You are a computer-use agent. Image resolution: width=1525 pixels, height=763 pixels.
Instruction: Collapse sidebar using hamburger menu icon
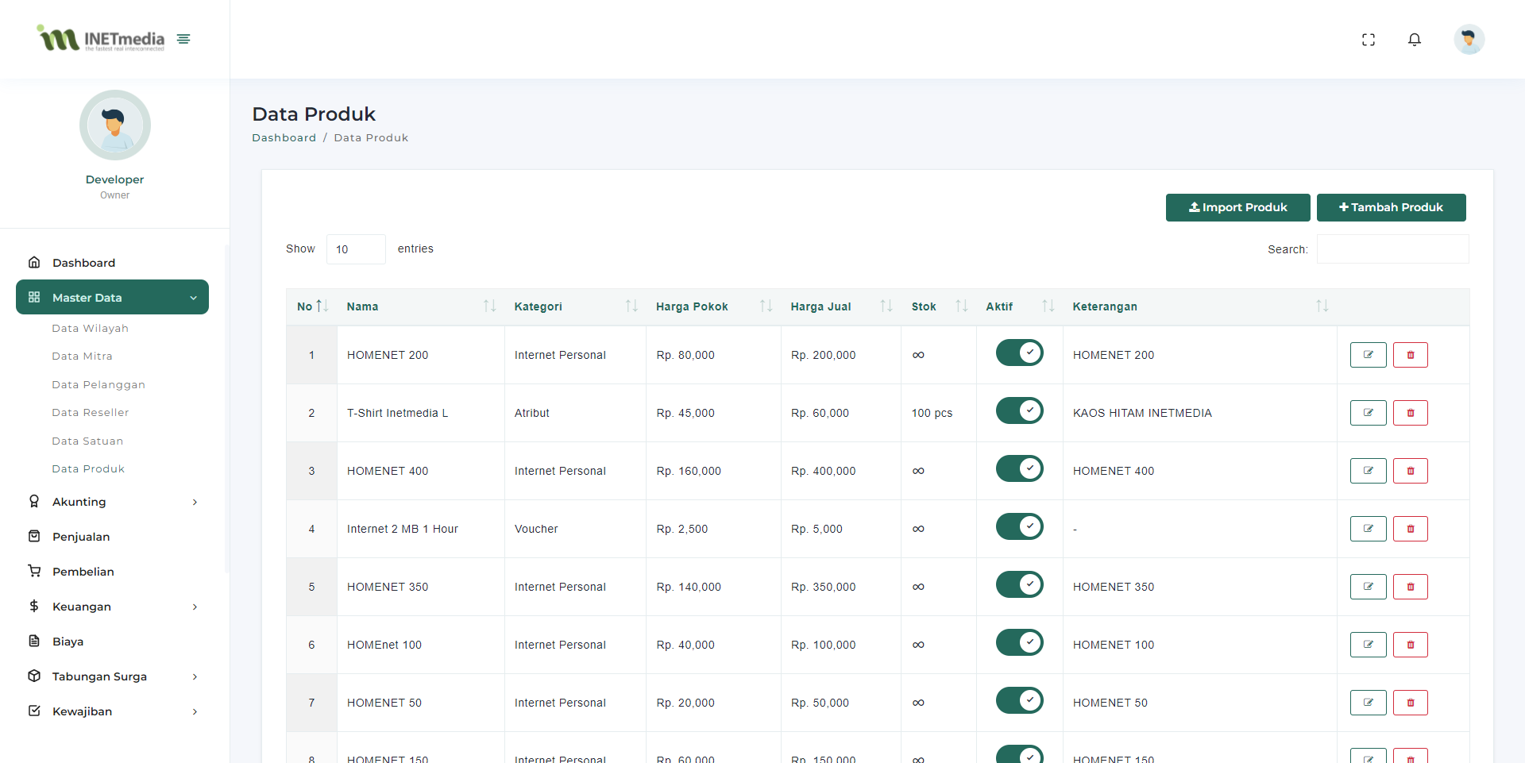(x=183, y=39)
